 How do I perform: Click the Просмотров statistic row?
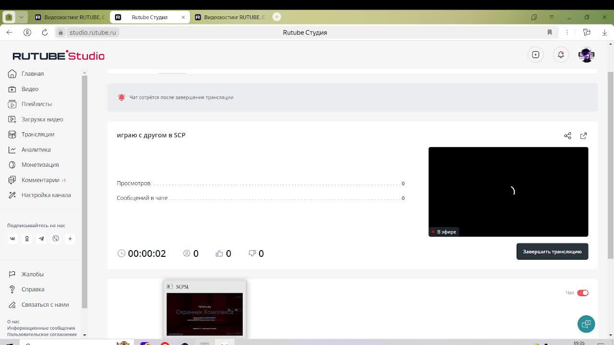point(260,184)
